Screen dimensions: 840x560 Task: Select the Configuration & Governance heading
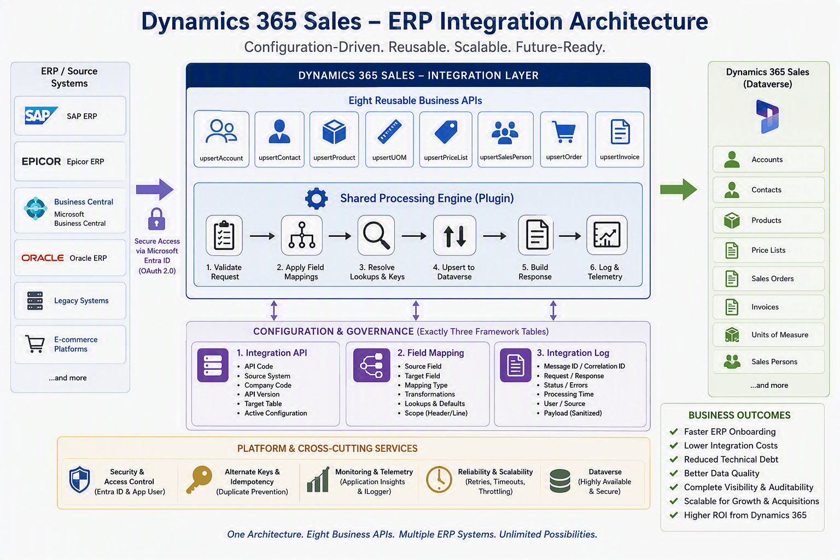(401, 331)
